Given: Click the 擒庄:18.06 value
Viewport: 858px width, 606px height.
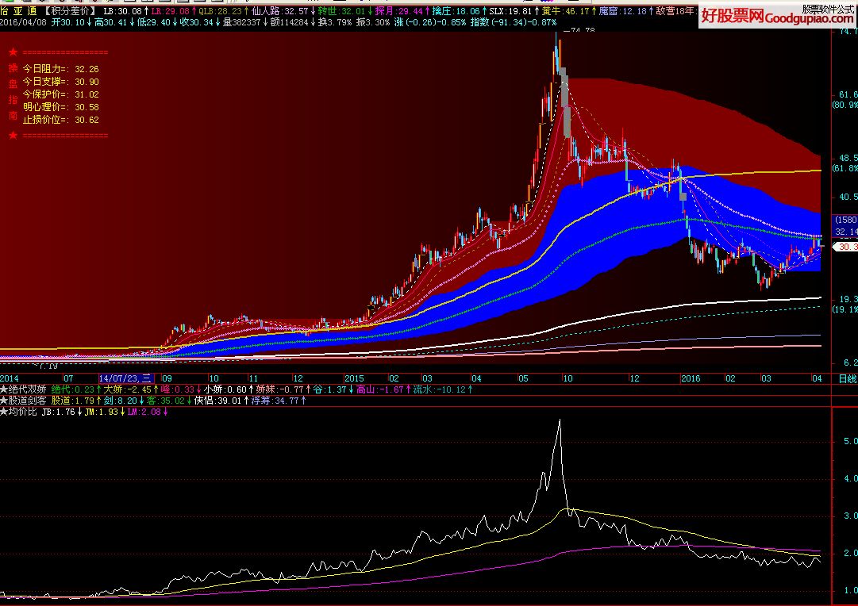Looking at the screenshot, I should [456, 11].
